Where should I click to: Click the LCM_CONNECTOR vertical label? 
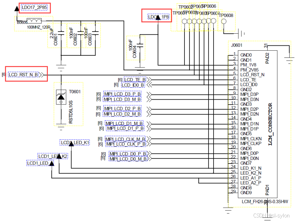pyautogui.click(x=270, y=125)
